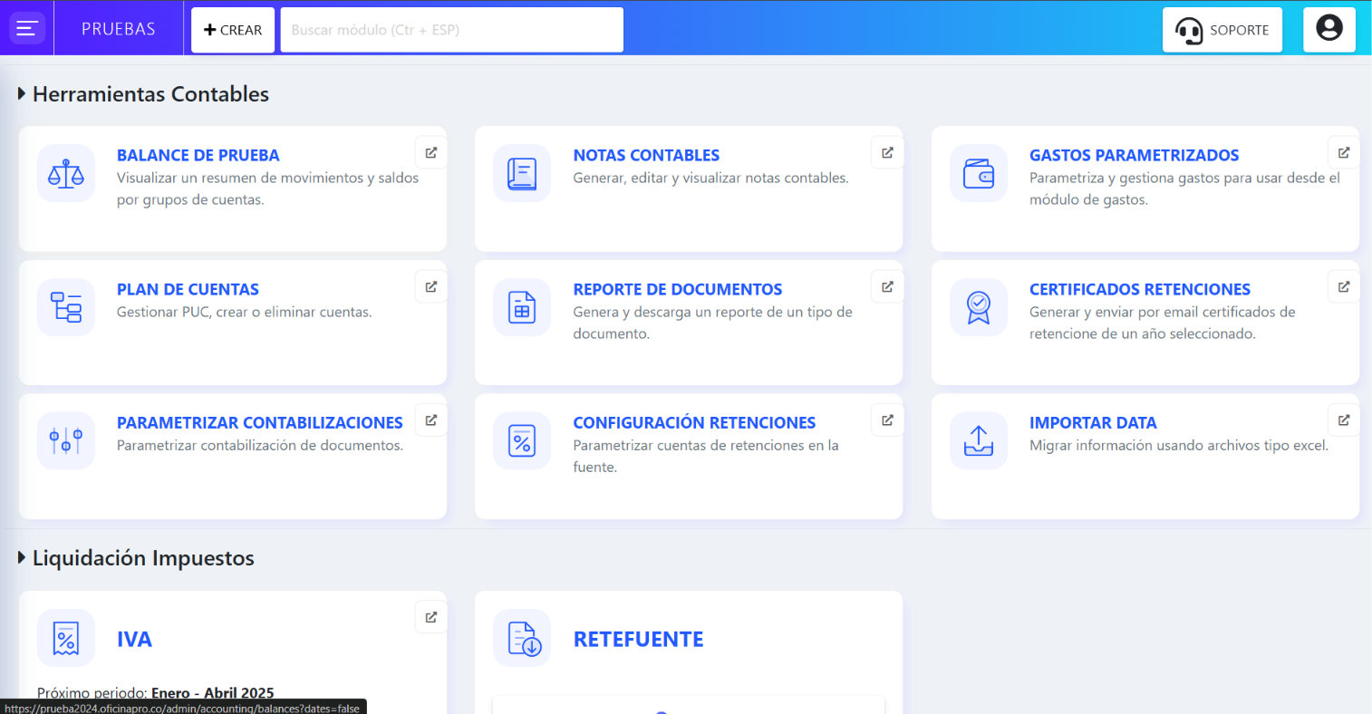Open the NOTAS CONTABLES link
Image resolution: width=1372 pixels, height=714 pixels.
click(646, 155)
